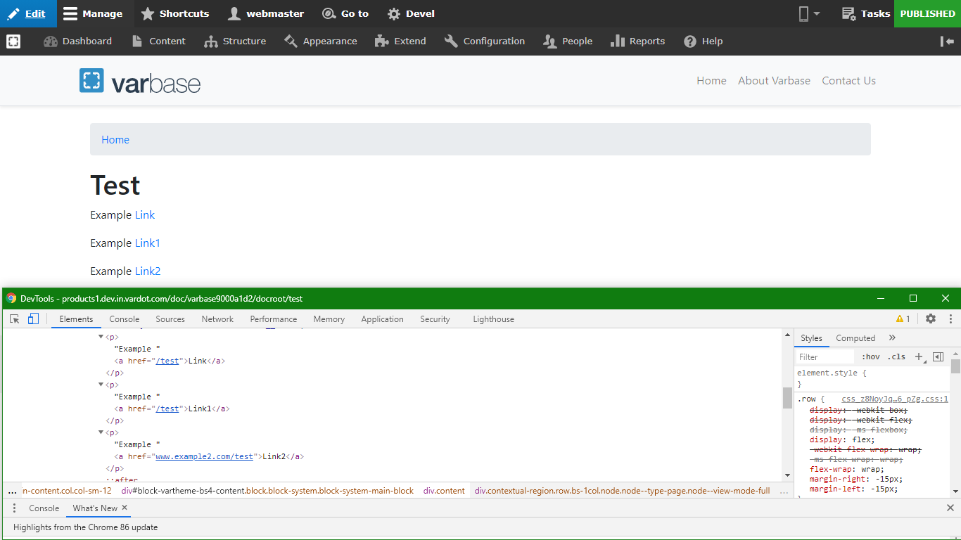This screenshot has width=961, height=540.
Task: Click the PUBLISHED status button
Action: point(927,13)
